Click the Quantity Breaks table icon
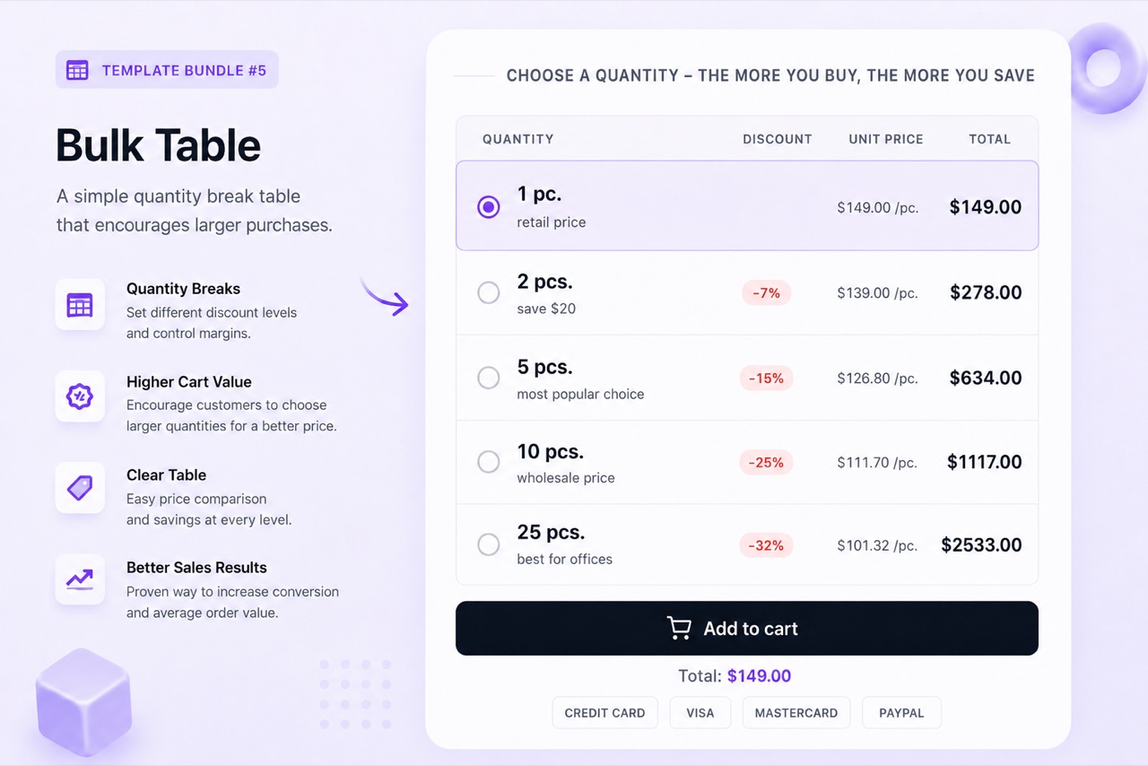This screenshot has width=1148, height=766. (x=80, y=304)
